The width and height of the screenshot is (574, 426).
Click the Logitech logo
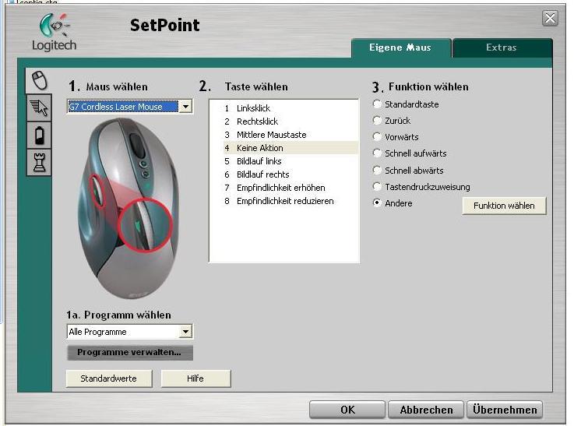click(x=55, y=32)
